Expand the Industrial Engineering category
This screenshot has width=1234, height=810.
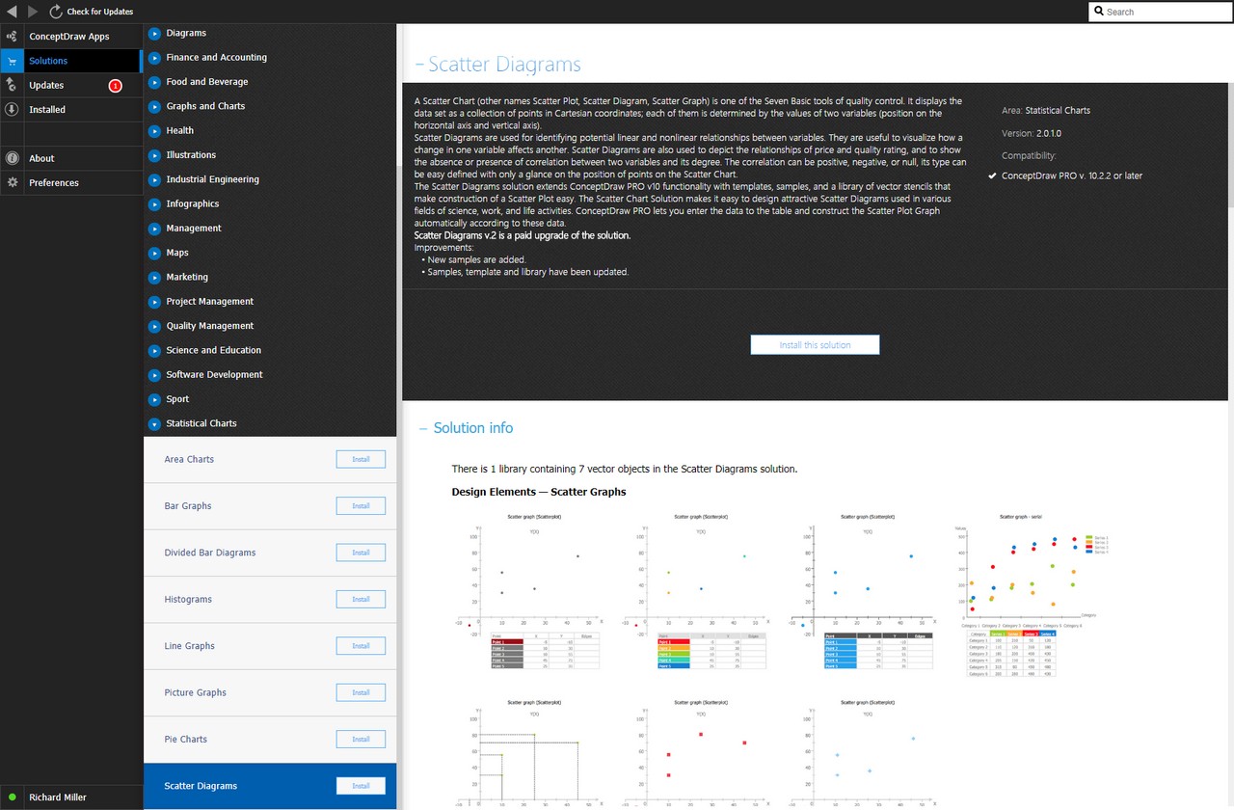pos(154,179)
